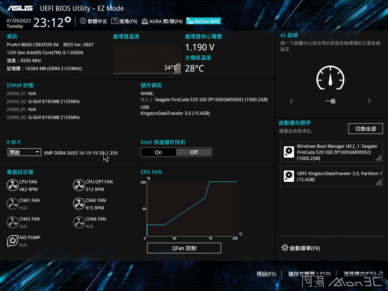Select Kingston DataTraveler boot disk icon
This screenshot has width=388, height=291.
tap(288, 176)
